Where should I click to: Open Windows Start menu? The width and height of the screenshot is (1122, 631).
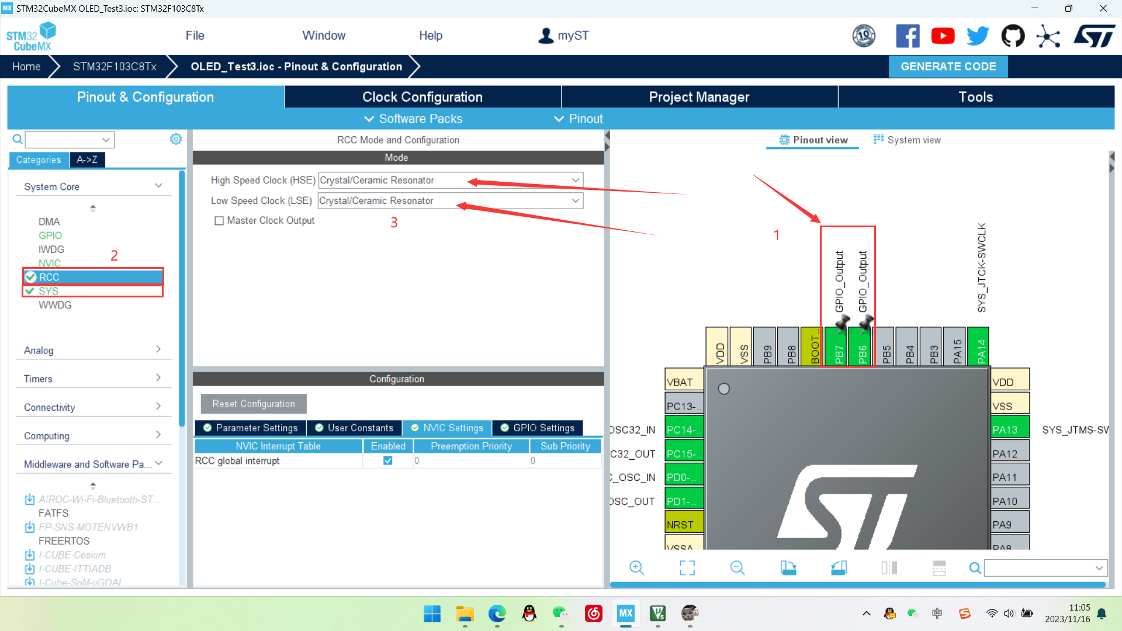pos(432,613)
